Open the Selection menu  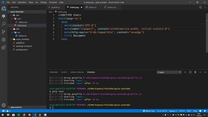[22, 2]
